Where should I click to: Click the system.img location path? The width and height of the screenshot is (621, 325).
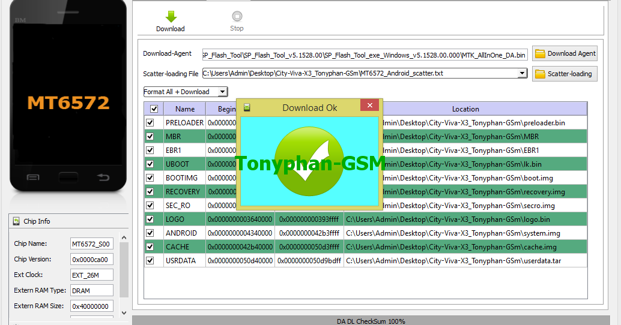coord(453,233)
